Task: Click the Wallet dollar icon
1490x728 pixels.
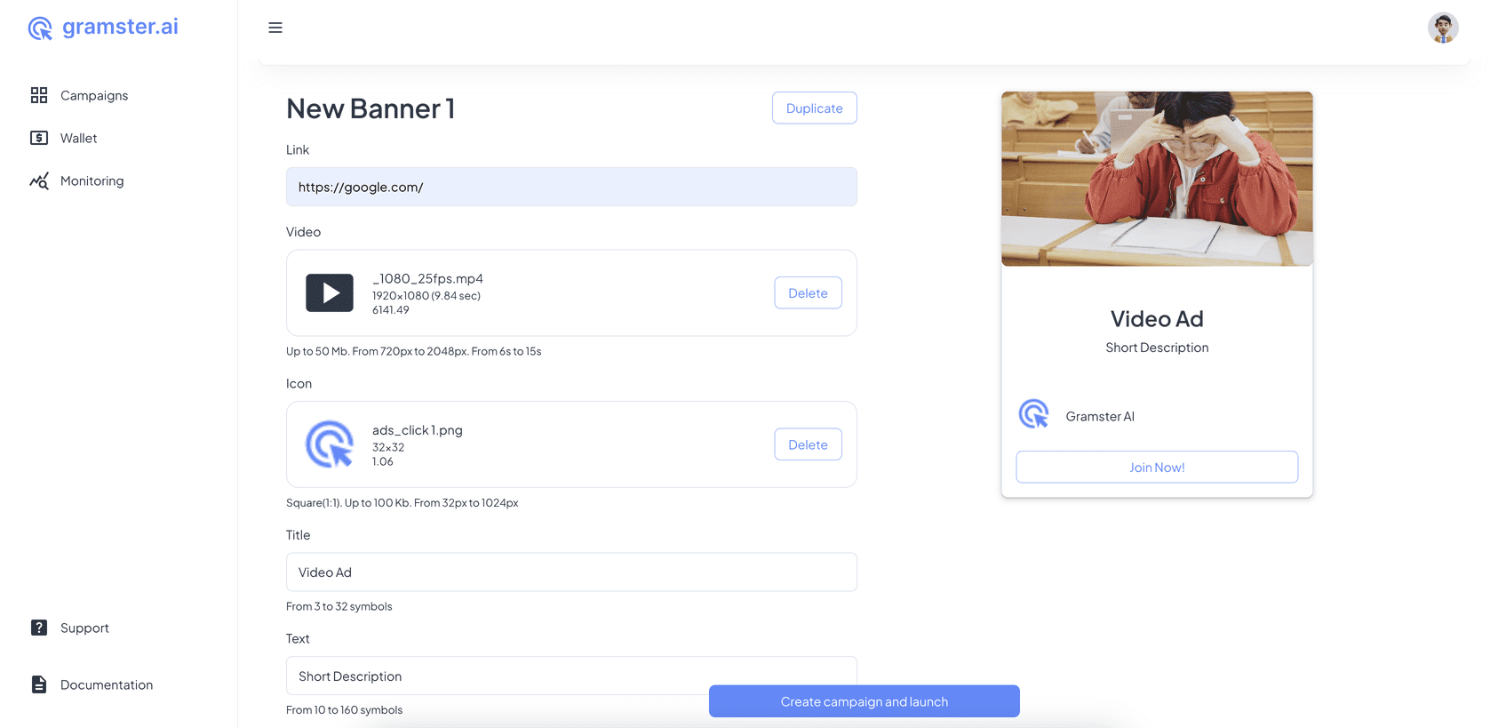Action: coord(39,138)
